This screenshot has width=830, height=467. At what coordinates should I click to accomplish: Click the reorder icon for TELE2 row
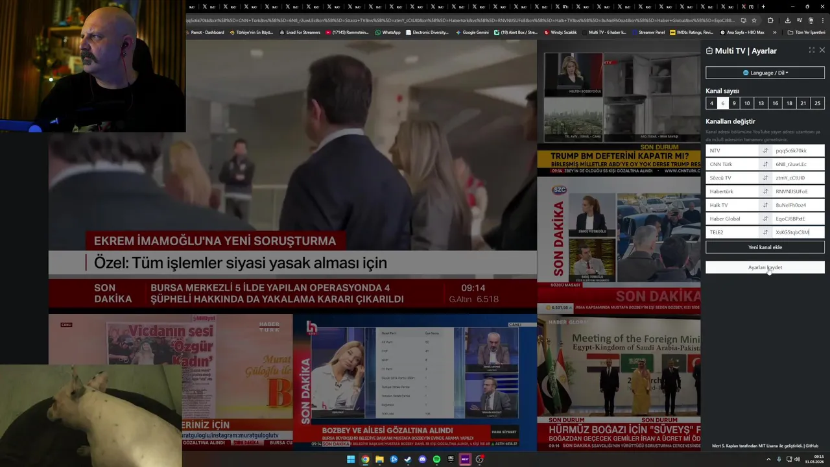[x=765, y=232]
